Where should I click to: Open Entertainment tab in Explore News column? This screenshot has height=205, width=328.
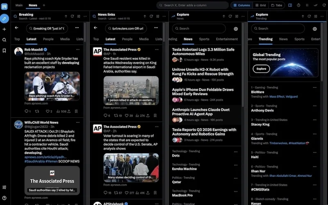[227, 39]
